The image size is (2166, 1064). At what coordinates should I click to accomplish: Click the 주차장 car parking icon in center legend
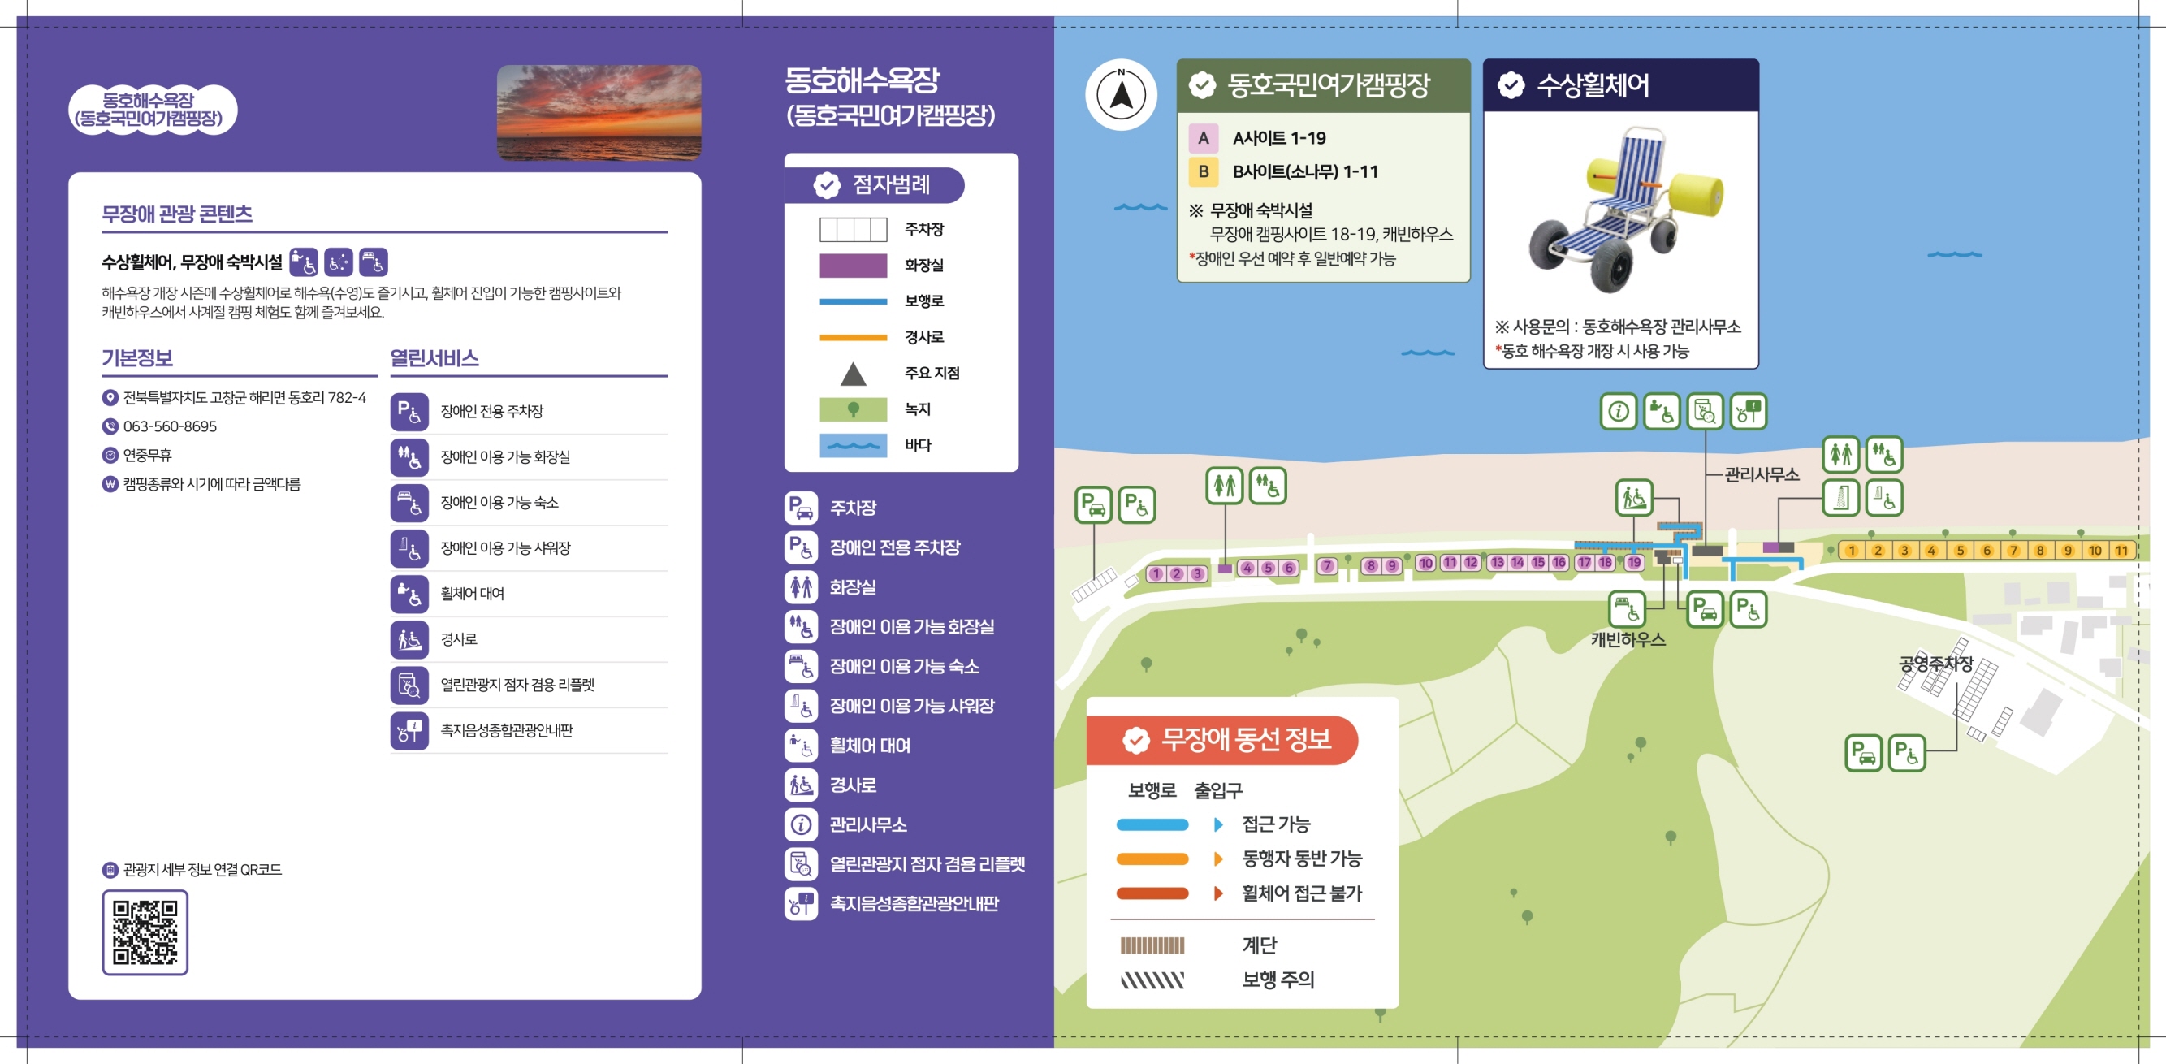[x=801, y=507]
